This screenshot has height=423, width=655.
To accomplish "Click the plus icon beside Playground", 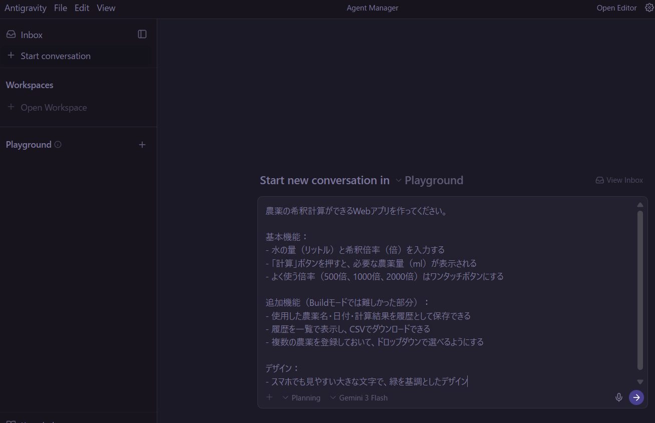I will tap(142, 144).
